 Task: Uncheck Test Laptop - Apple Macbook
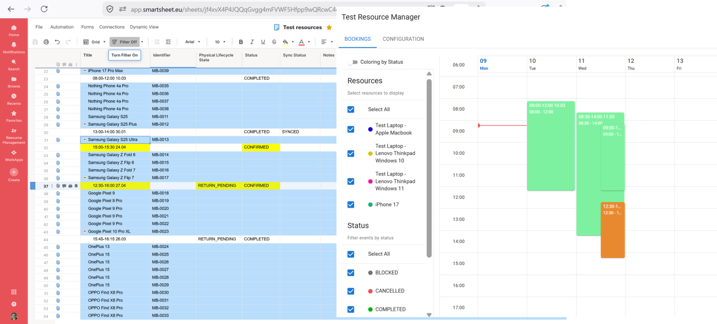pyautogui.click(x=351, y=129)
